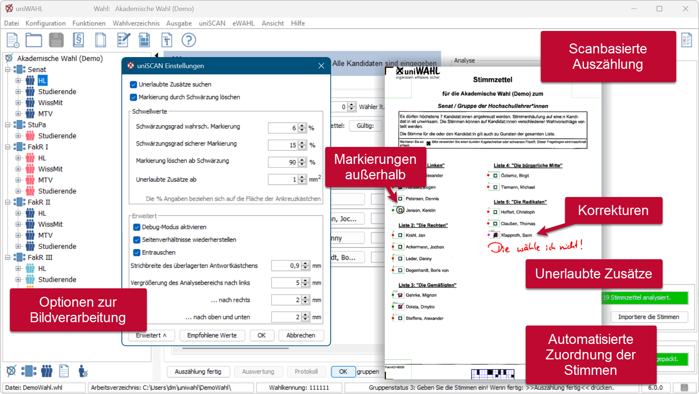699x394 pixels.
Task: Click bottom-left committee structure icon
Action: 29,371
